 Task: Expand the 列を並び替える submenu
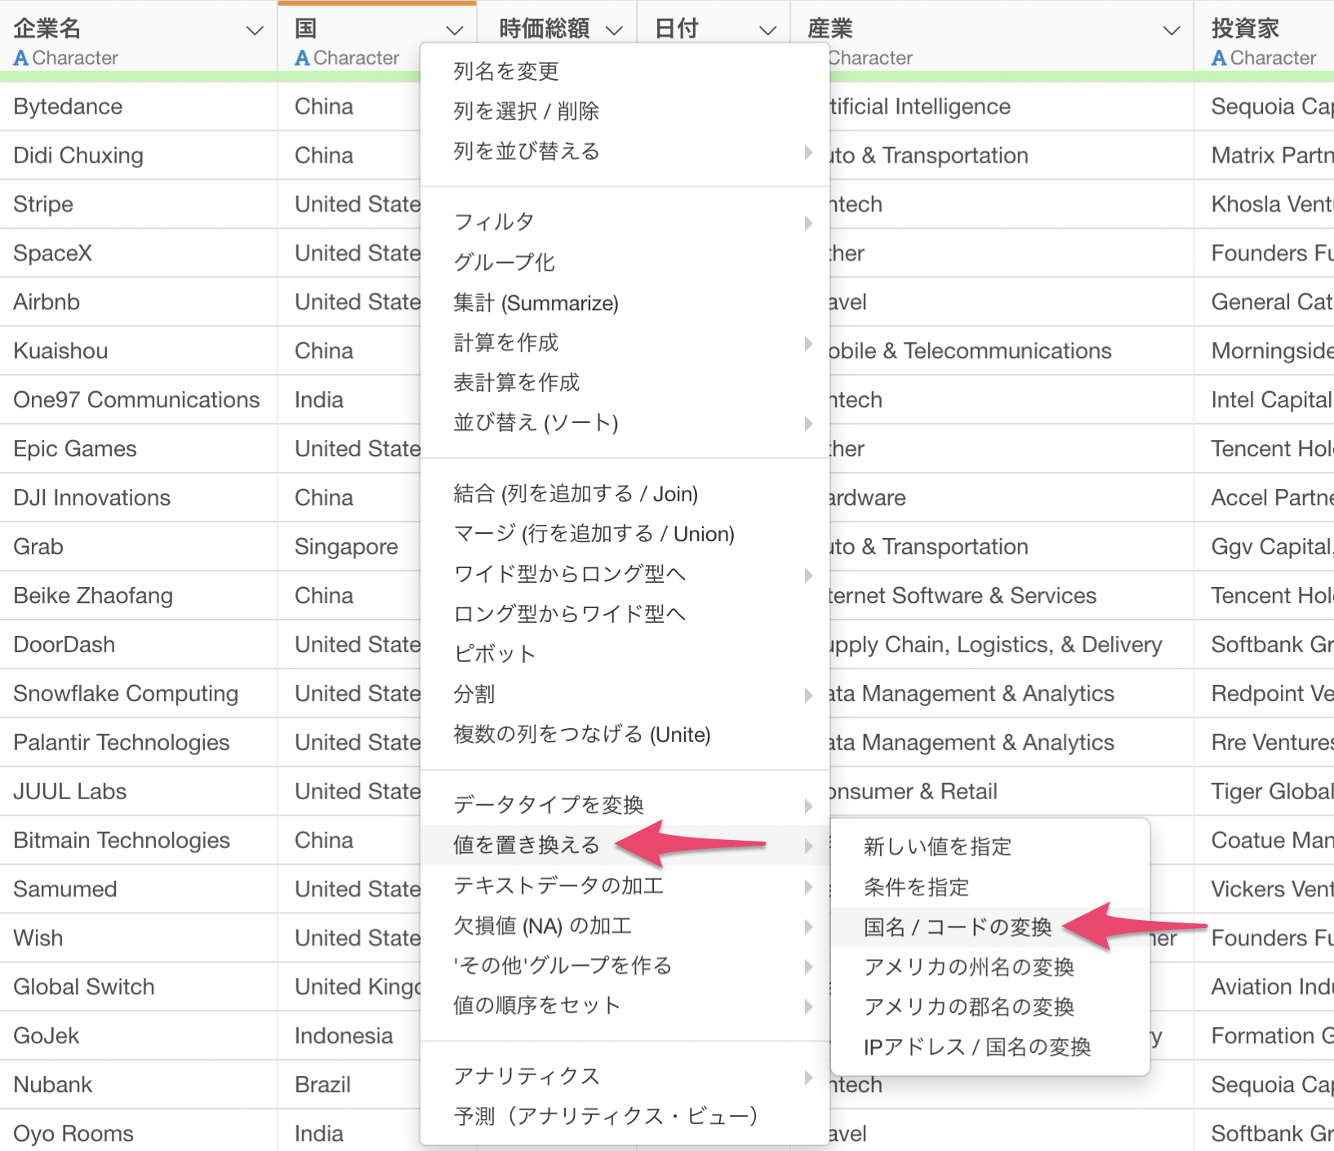(625, 151)
